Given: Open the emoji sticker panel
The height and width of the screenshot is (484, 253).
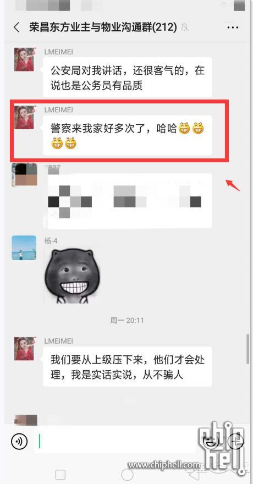Looking at the screenshot, I should tap(213, 442).
